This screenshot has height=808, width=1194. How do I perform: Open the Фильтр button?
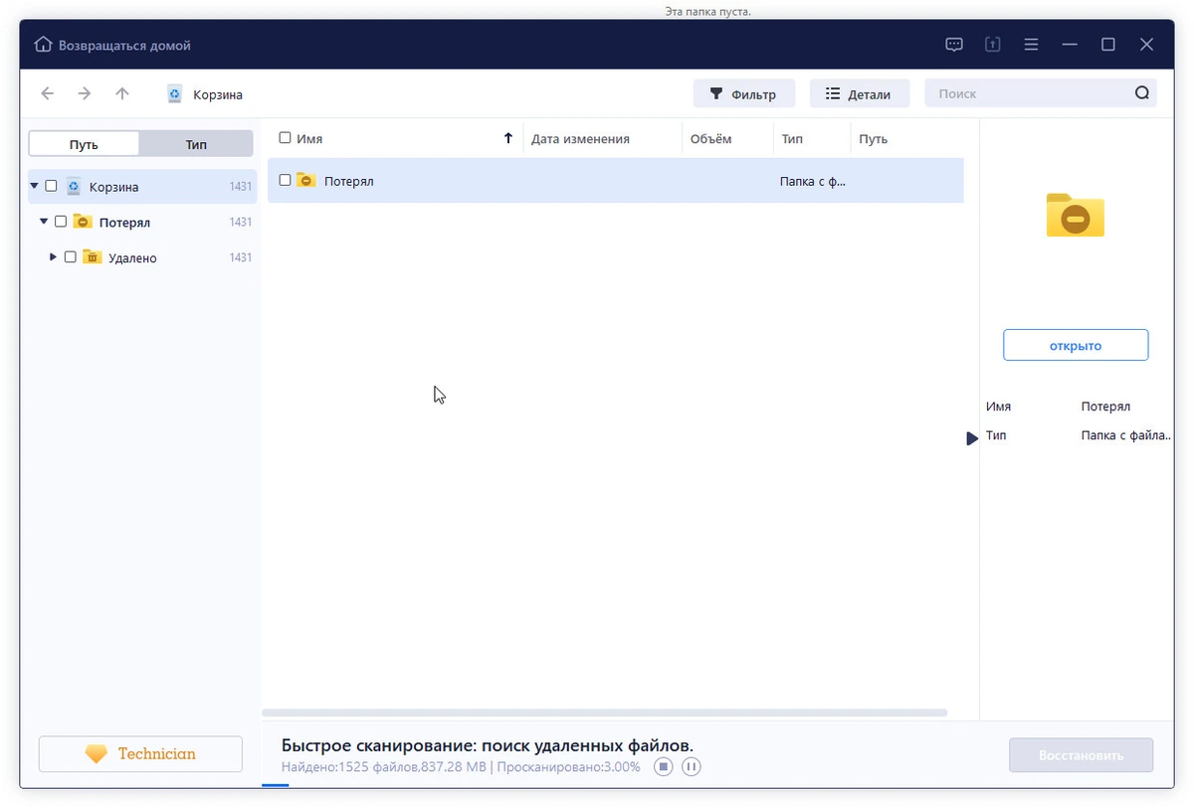coord(743,94)
